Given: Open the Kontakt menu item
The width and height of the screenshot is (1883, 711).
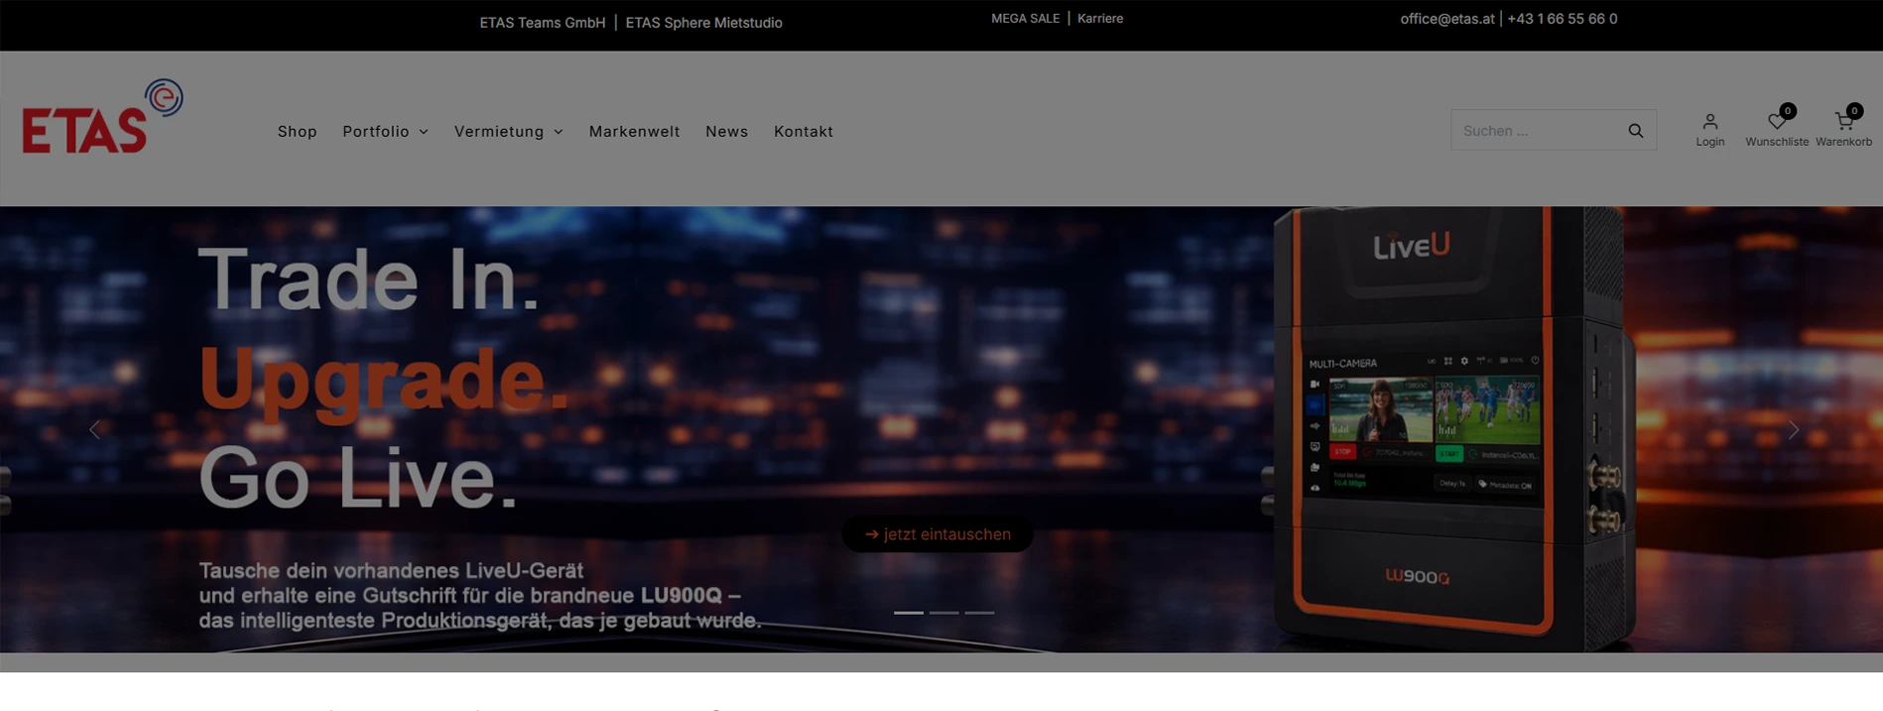Looking at the screenshot, I should tap(803, 131).
